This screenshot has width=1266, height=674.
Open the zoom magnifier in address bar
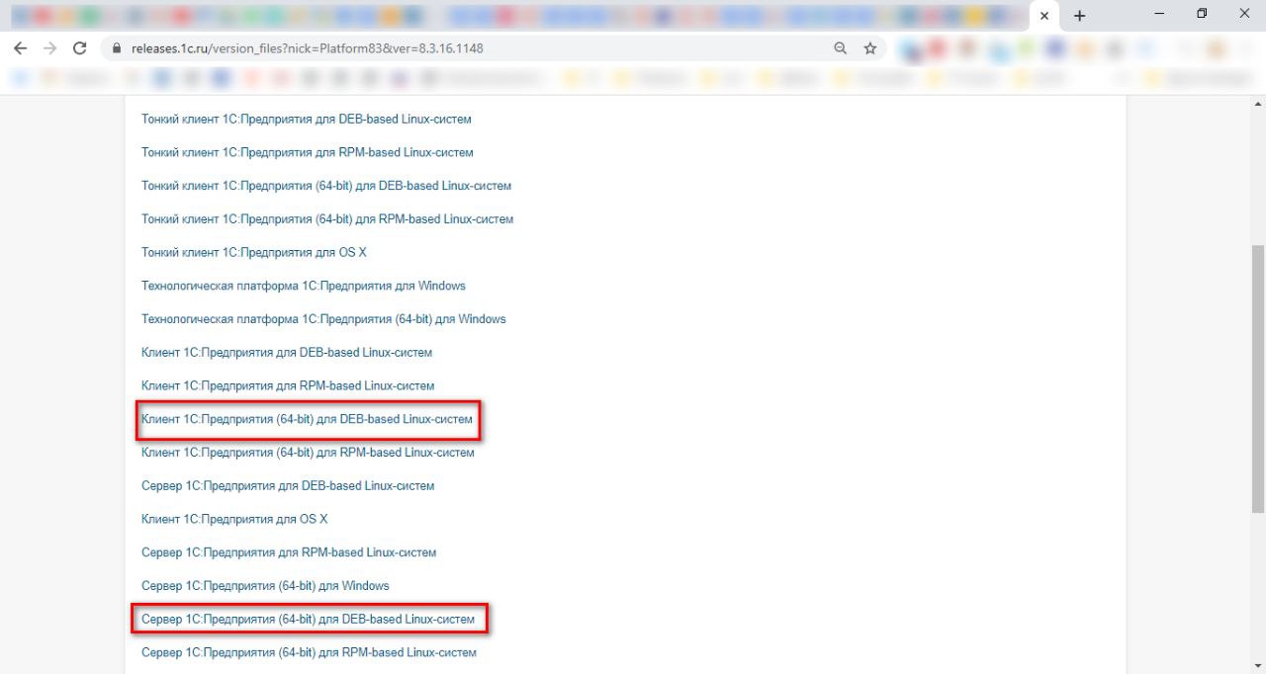pos(841,47)
